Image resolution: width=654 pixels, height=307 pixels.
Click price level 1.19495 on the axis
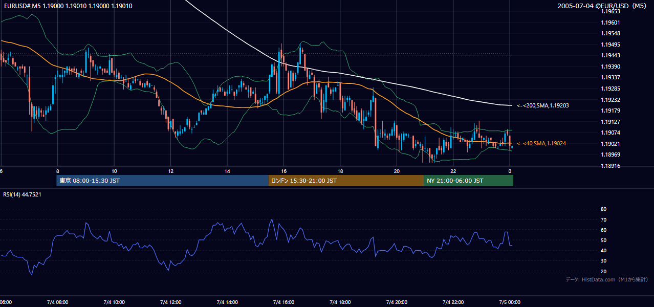pyautogui.click(x=610, y=45)
